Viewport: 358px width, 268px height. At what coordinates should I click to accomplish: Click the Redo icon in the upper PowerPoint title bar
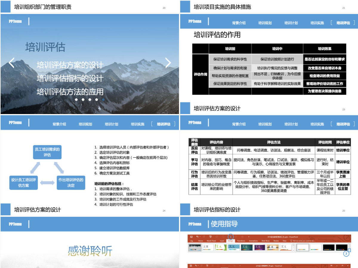[204, 237]
